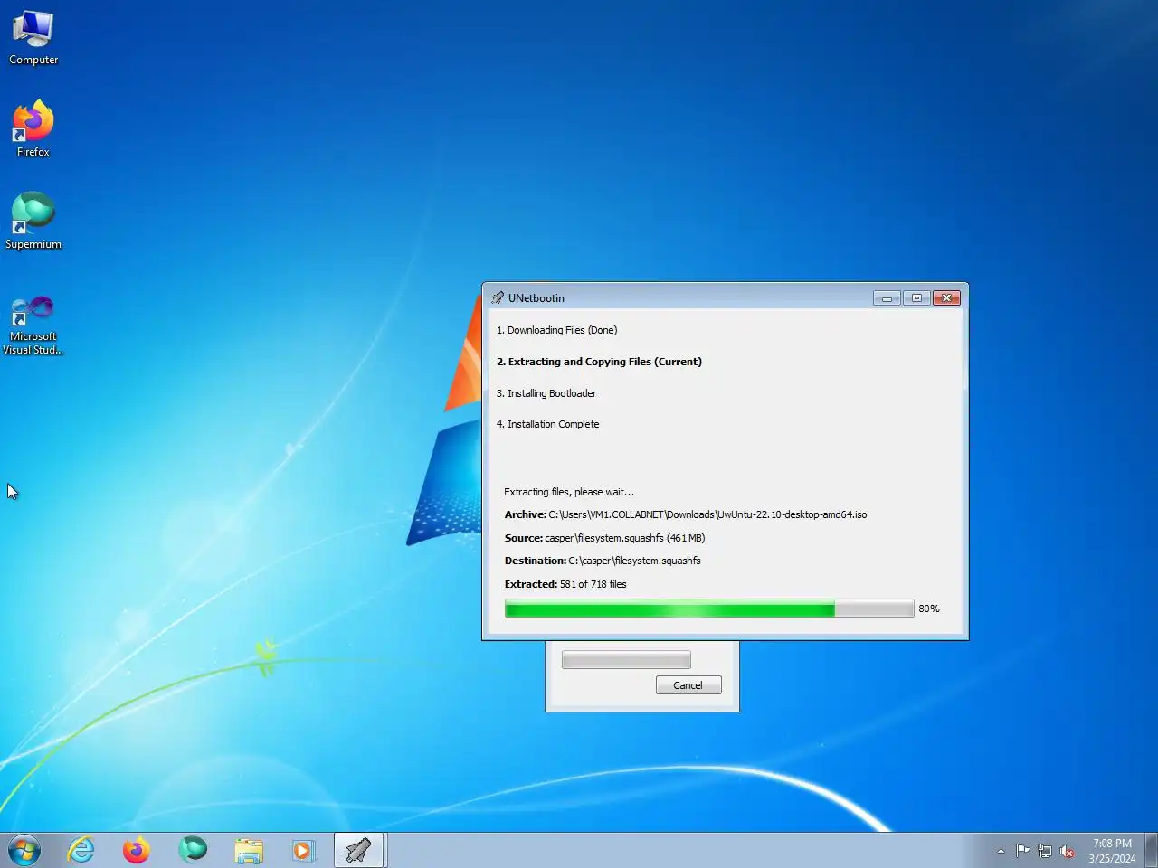Click step '1. Downloading Files (Done)'
Viewport: 1158px width, 868px height.
[556, 330]
